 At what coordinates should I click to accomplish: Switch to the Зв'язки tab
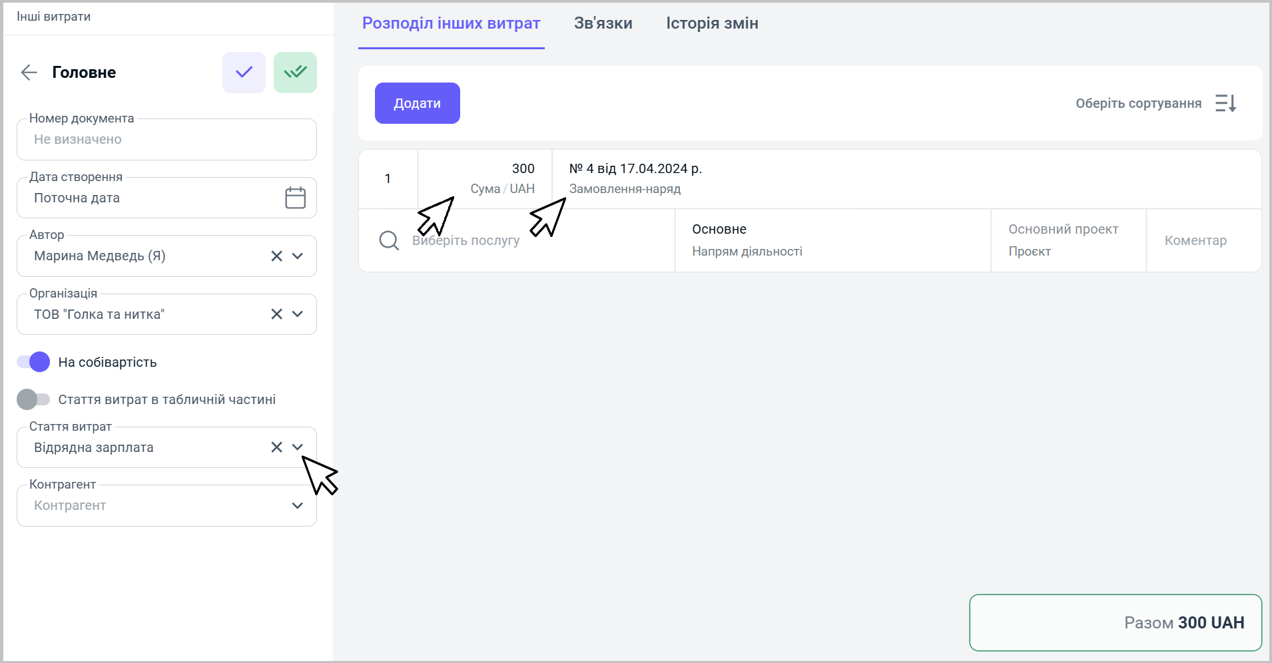[x=603, y=23]
